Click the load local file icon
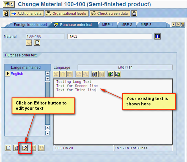 point(110,74)
